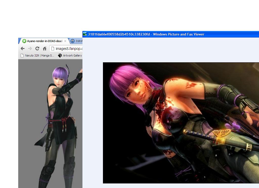Open the Naruto 329 Manga bookmark
This screenshot has width=259, height=188.
pos(37,55)
